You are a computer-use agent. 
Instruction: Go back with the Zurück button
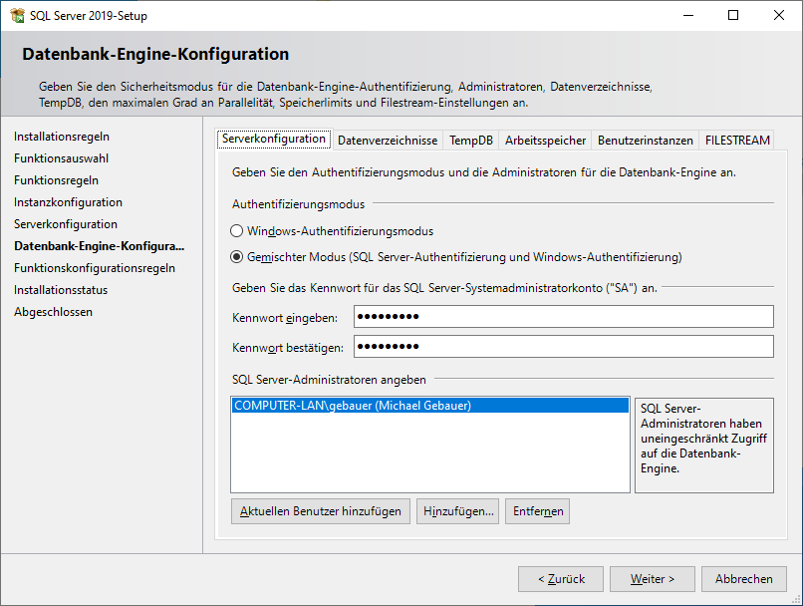(560, 579)
